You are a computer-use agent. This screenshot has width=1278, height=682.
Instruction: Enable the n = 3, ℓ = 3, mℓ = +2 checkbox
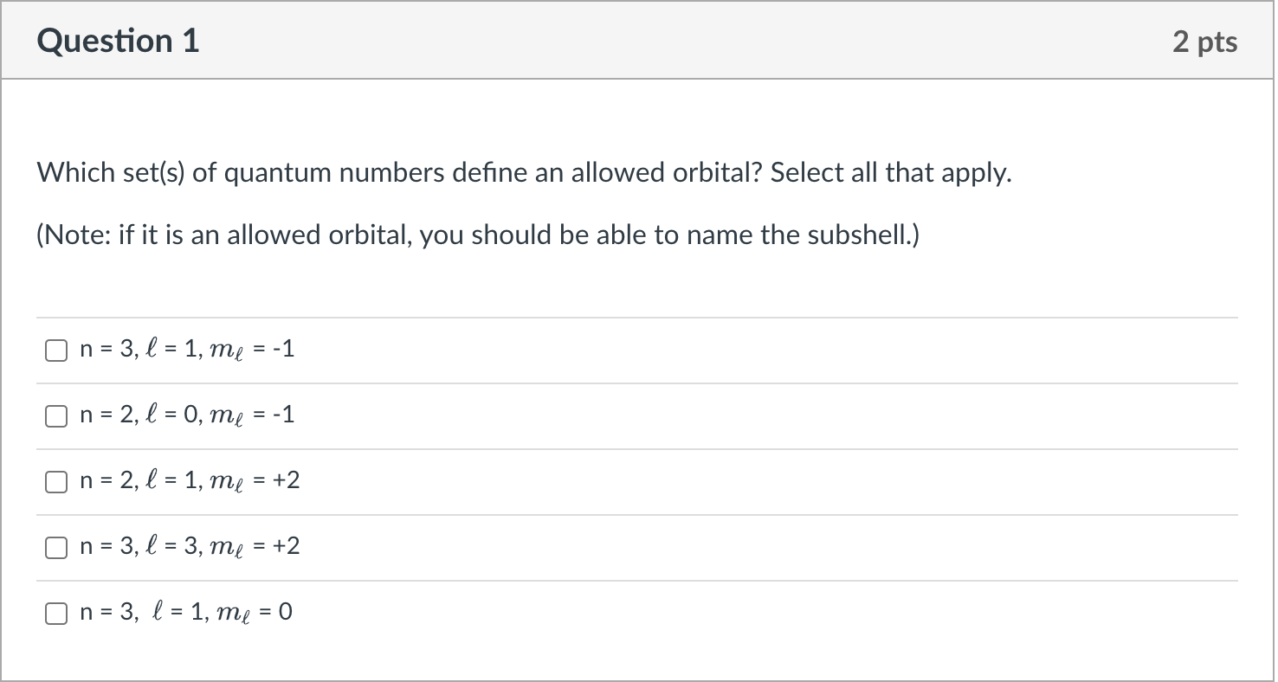pyautogui.click(x=56, y=548)
